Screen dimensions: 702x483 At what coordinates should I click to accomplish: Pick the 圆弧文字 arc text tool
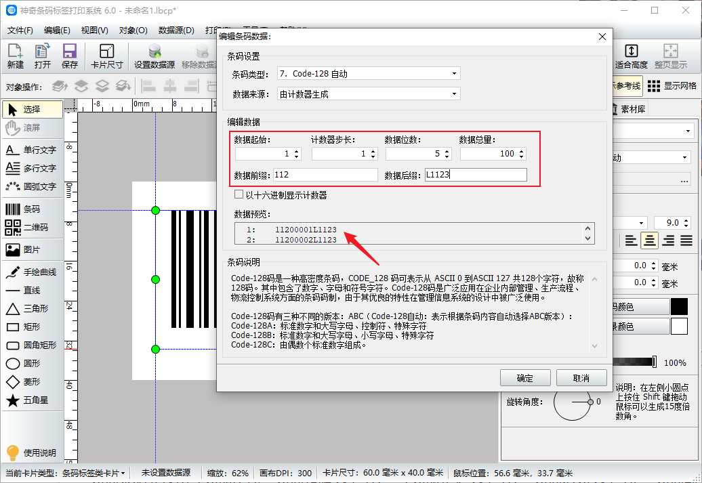pyautogui.click(x=33, y=187)
